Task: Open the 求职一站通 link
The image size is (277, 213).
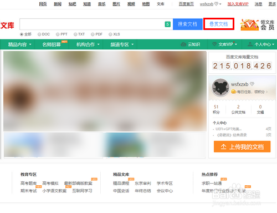Action: coord(212,183)
